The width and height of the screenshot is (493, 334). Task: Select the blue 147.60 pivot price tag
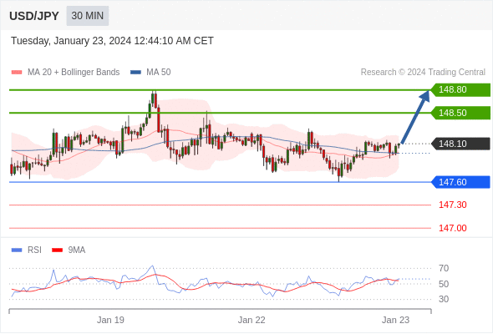click(x=460, y=182)
